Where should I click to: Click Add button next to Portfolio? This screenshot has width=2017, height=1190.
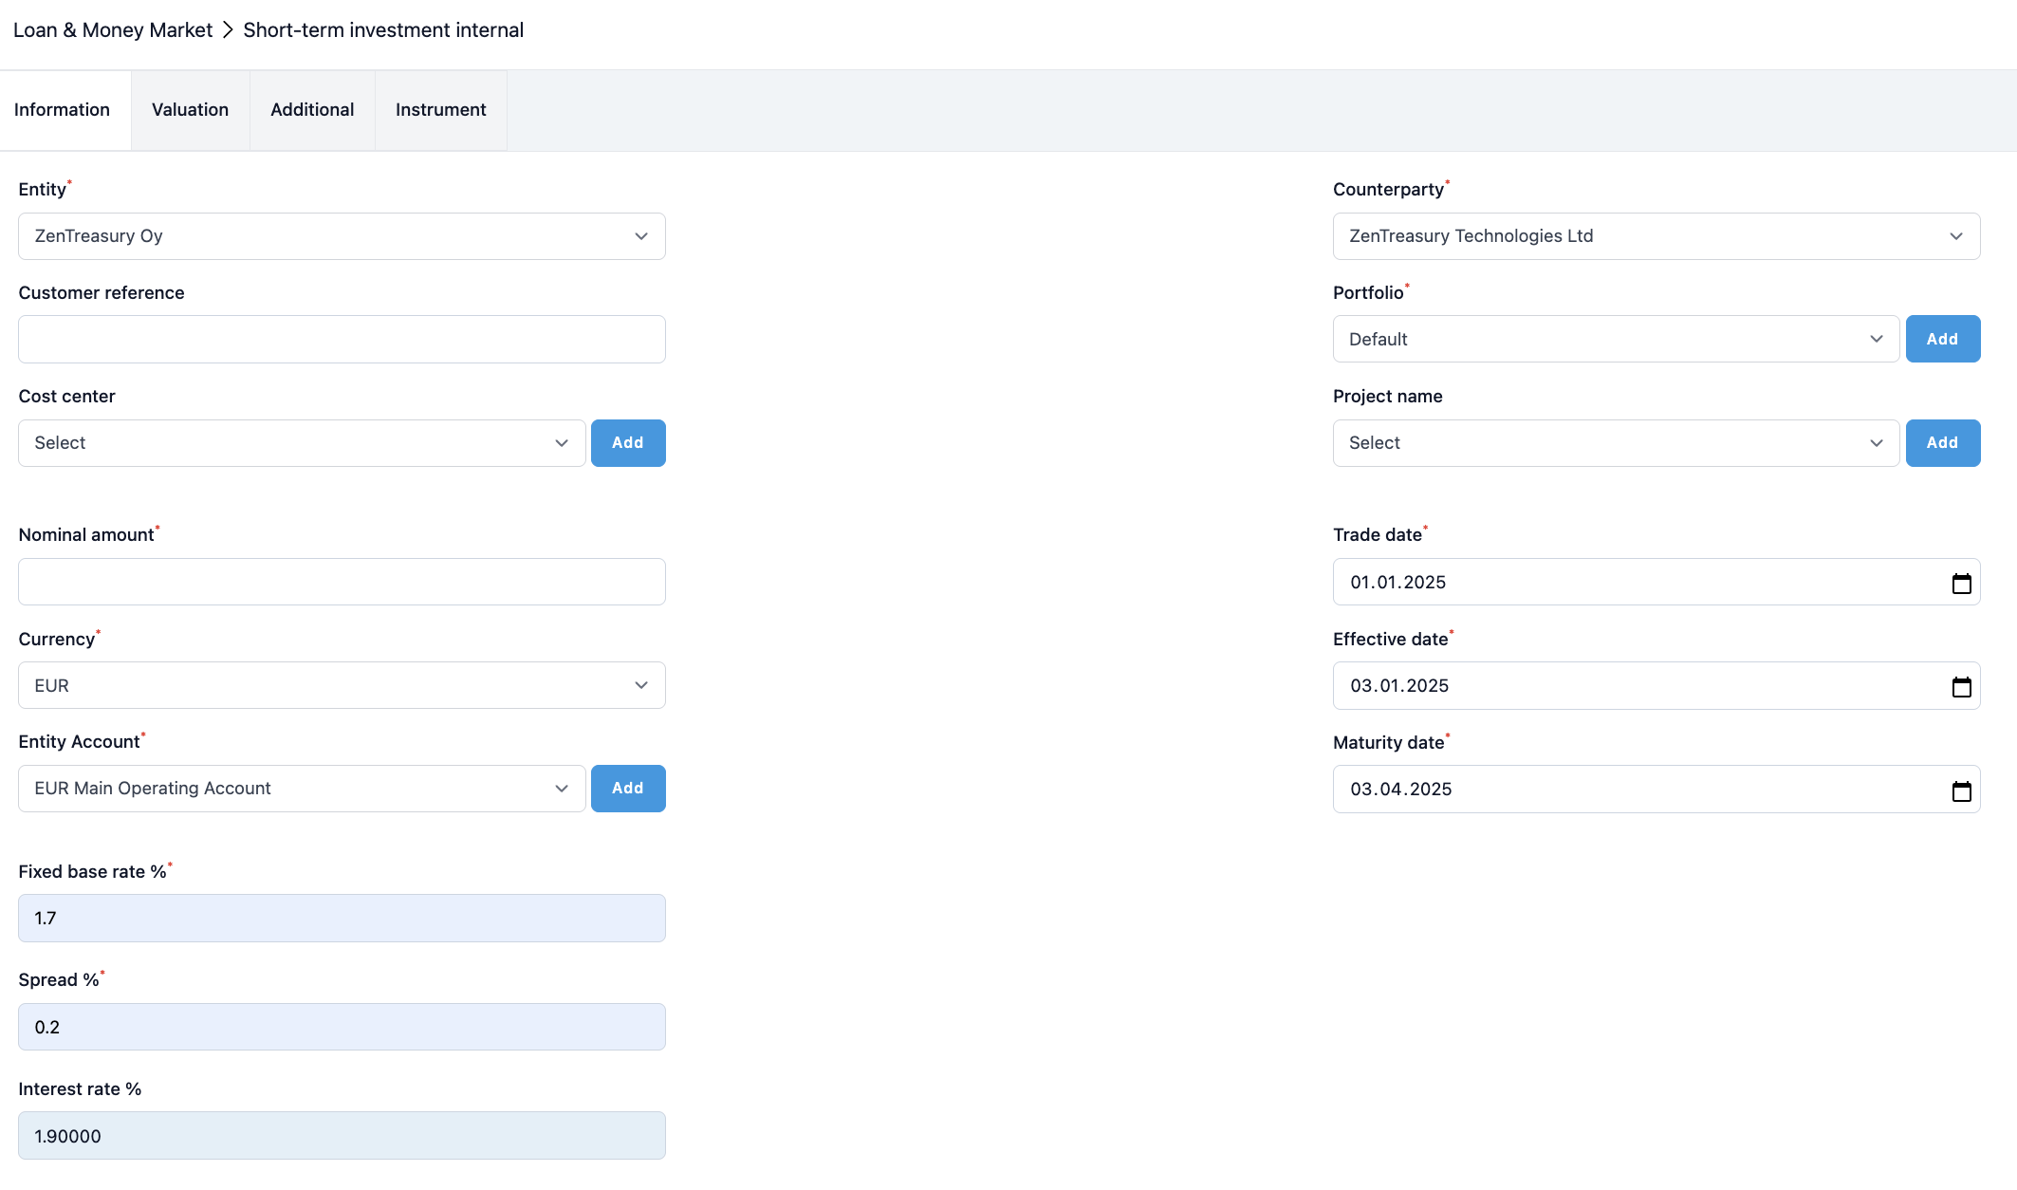tap(1942, 340)
